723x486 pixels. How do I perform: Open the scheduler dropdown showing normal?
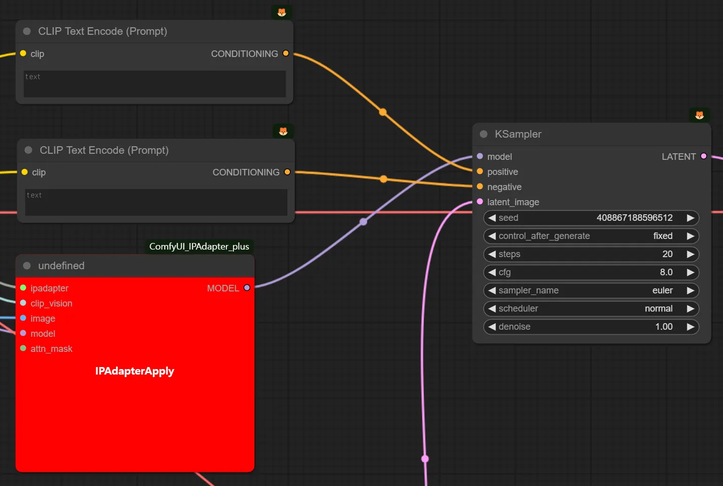(x=591, y=309)
